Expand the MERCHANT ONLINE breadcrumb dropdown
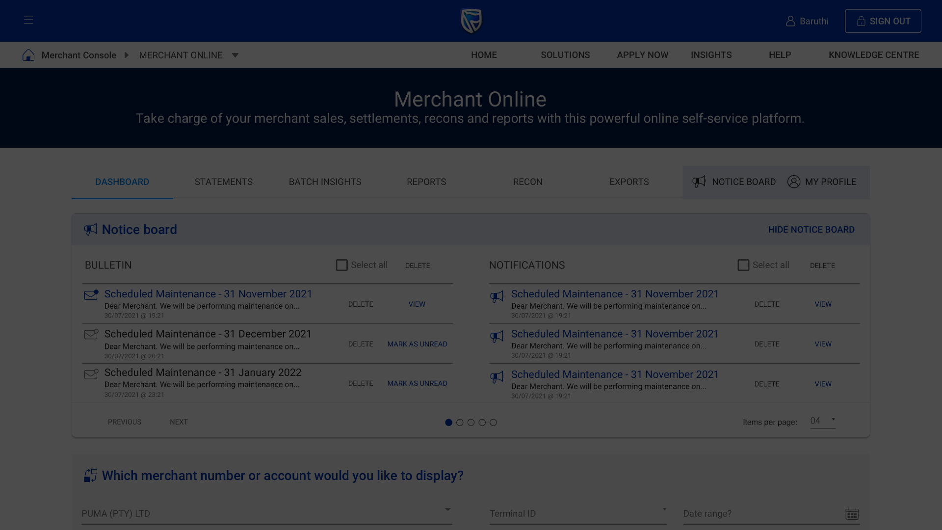 pyautogui.click(x=235, y=55)
